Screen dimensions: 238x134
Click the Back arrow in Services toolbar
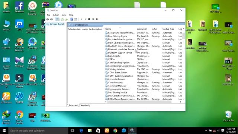point(48,19)
